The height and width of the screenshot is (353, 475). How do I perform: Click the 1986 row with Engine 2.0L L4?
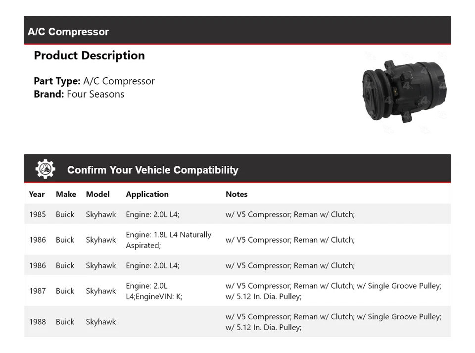tap(237, 265)
